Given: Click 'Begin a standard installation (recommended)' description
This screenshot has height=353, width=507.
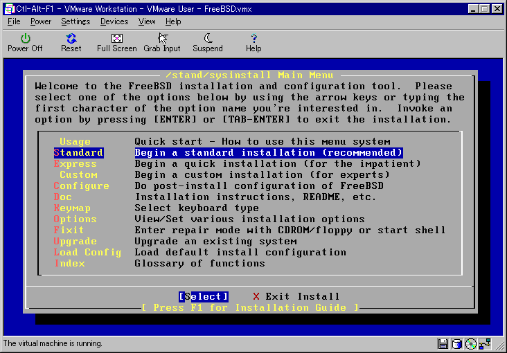Looking at the screenshot, I should pyautogui.click(x=269, y=152).
